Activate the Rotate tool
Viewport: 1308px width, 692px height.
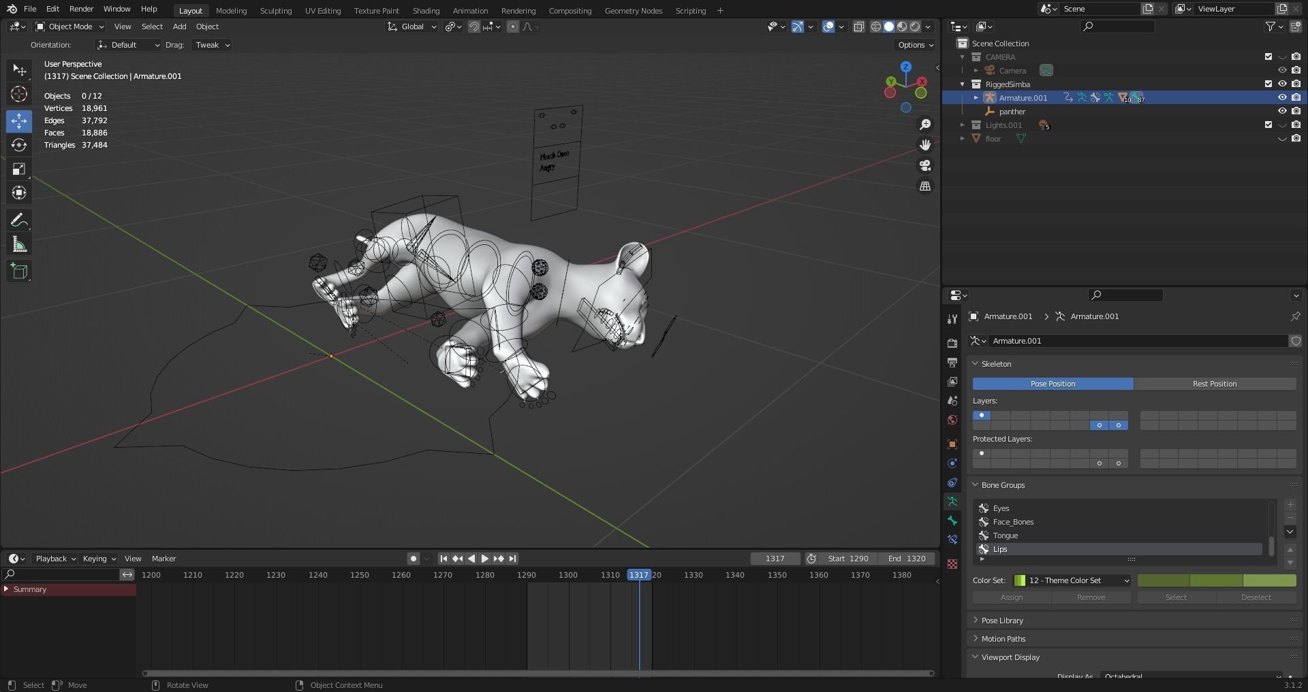point(19,145)
